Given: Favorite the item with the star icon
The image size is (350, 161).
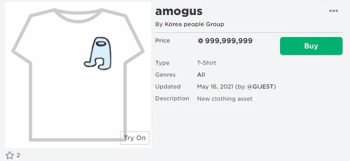Looking at the screenshot, I should pos(10,155).
